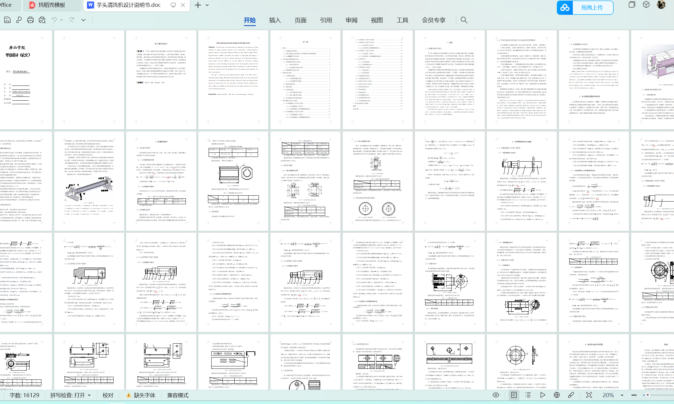This screenshot has height=404, width=674.
Task: Click the format painter icon in quick toolbar
Action: (x=19, y=20)
